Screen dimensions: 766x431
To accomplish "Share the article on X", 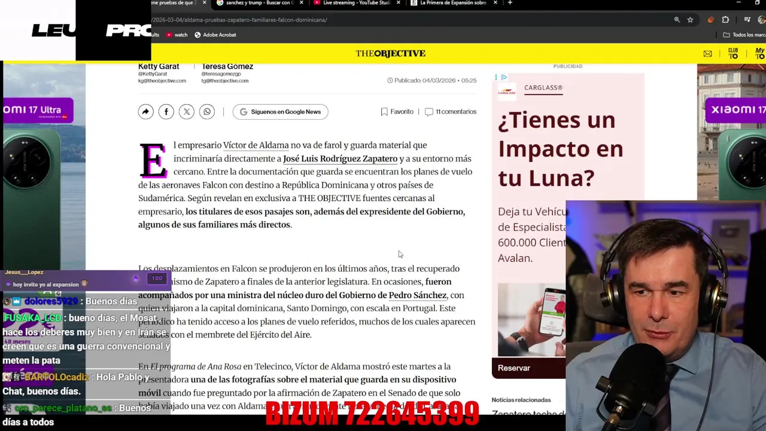I will pyautogui.click(x=187, y=111).
